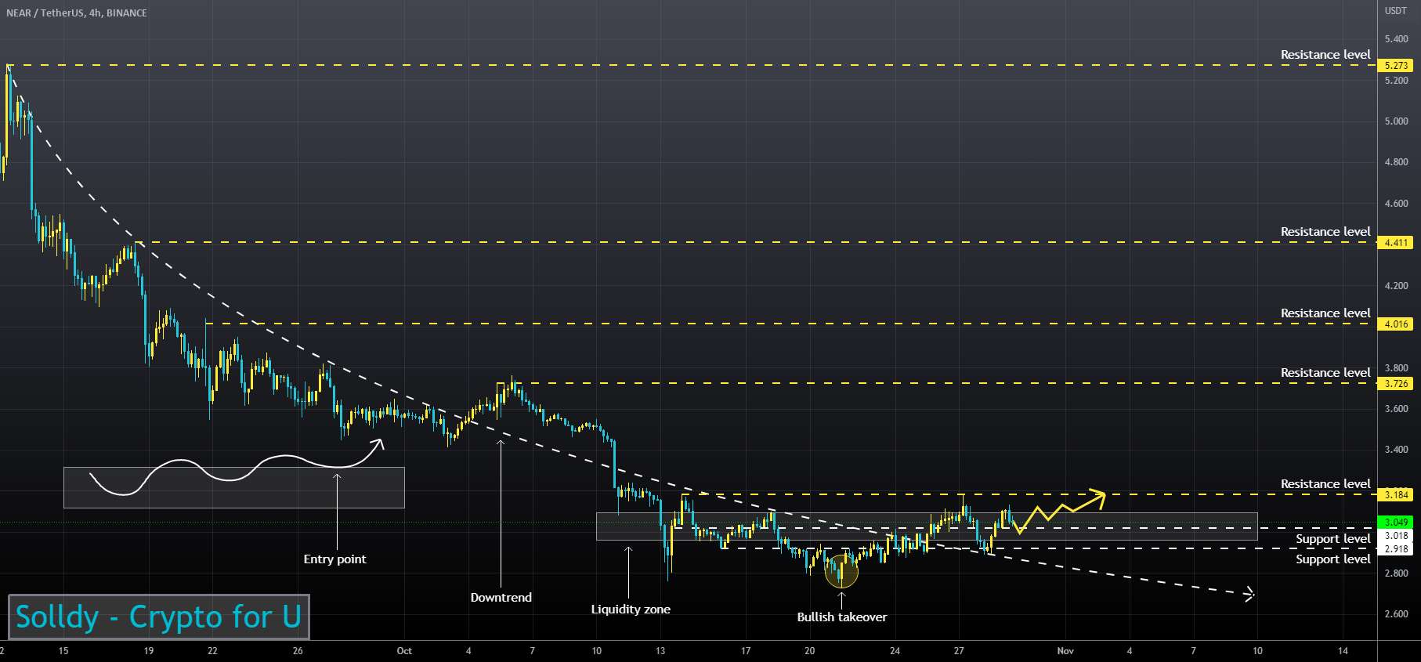1421x662 pixels.
Task: Click the 19 date label on the time axis
Action: point(149,651)
